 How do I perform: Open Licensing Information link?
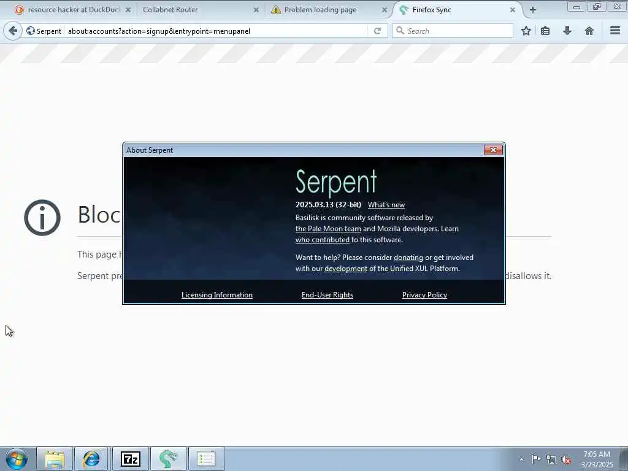(x=216, y=295)
